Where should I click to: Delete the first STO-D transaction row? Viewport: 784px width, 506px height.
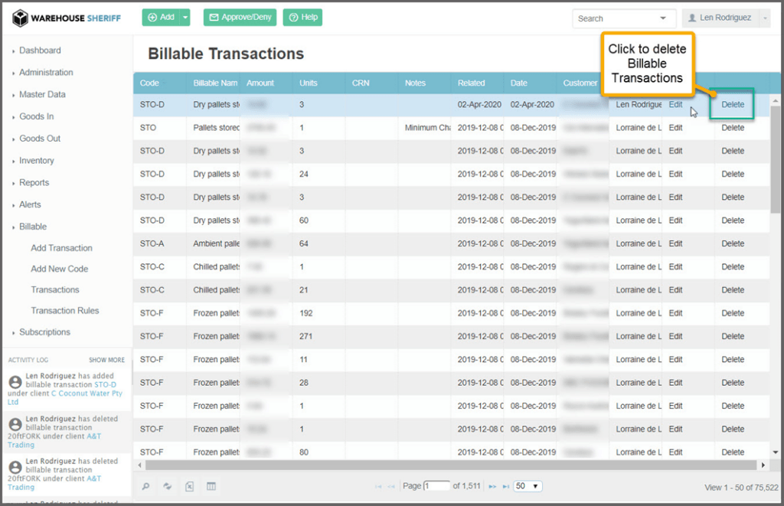click(x=732, y=105)
